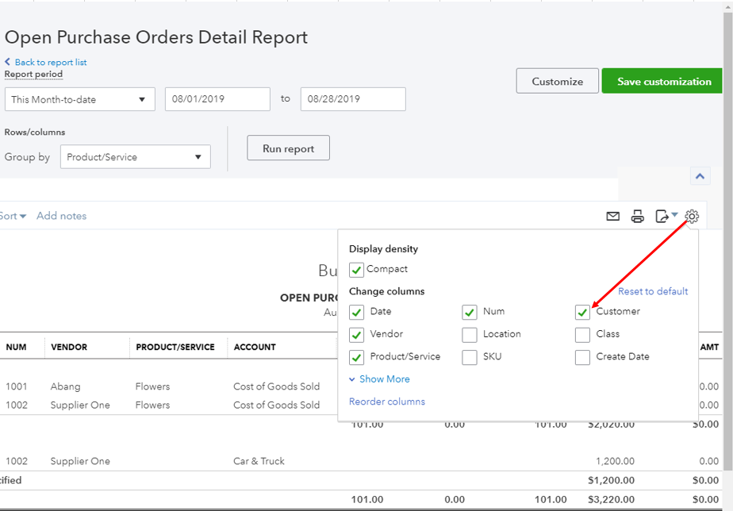Open the Group by Product/Service dropdown

[x=136, y=156]
